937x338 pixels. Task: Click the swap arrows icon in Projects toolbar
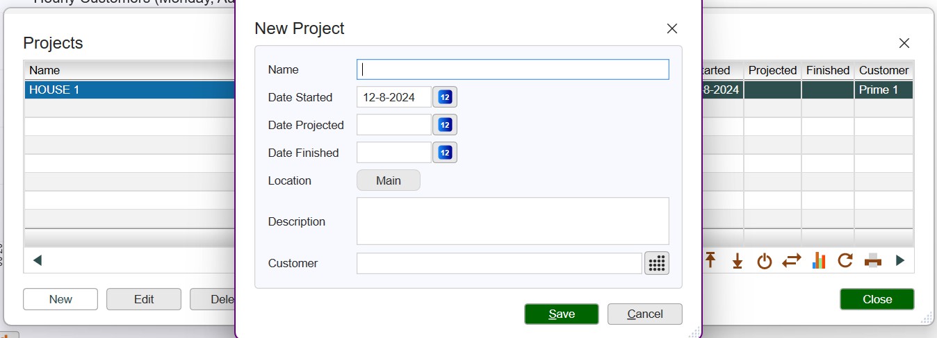(792, 260)
